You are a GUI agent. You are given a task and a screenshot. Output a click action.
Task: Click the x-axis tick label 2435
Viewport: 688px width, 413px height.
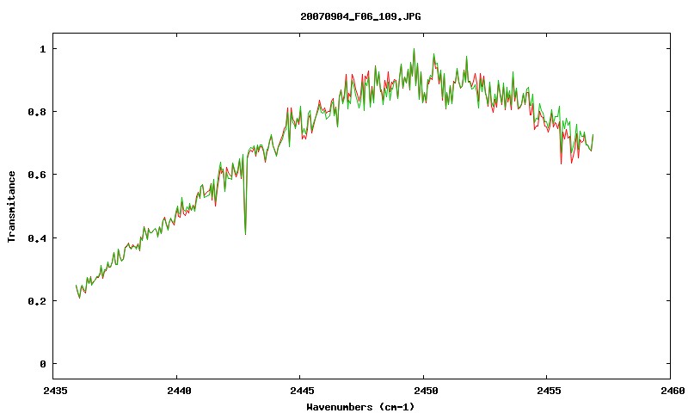pyautogui.click(x=55, y=391)
